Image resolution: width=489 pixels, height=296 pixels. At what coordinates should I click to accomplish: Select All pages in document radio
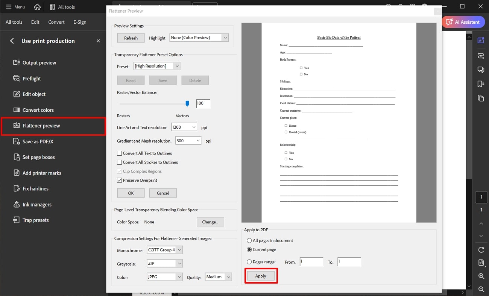click(249, 241)
